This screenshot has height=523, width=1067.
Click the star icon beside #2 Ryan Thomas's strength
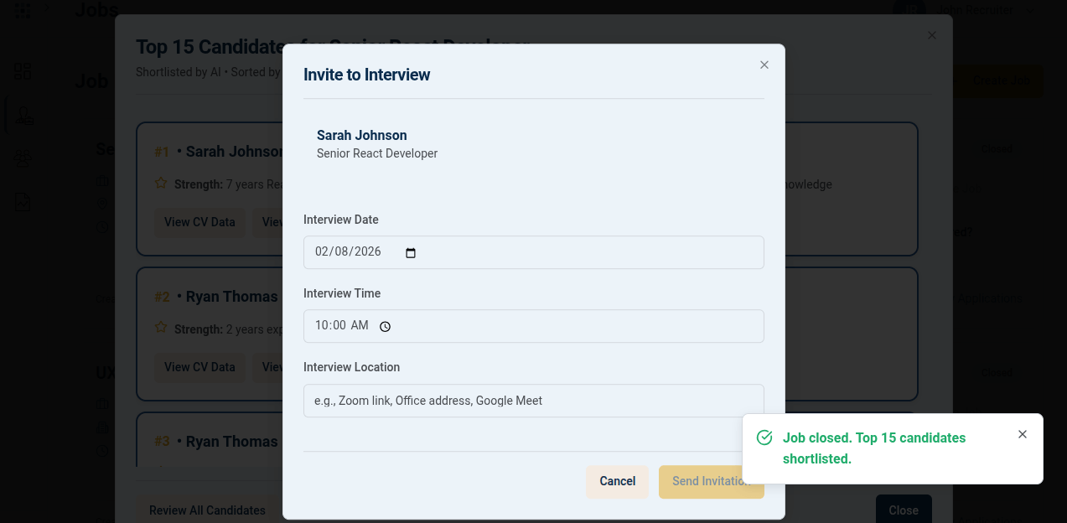pos(161,329)
